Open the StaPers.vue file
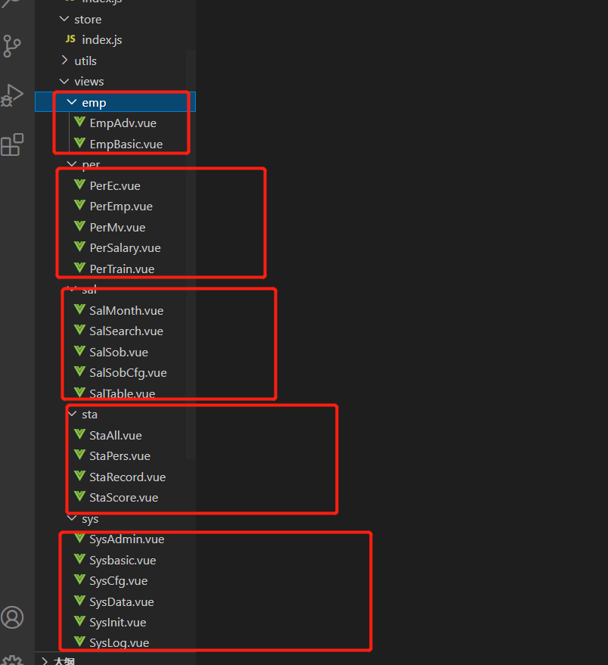This screenshot has width=608, height=665. click(x=120, y=456)
